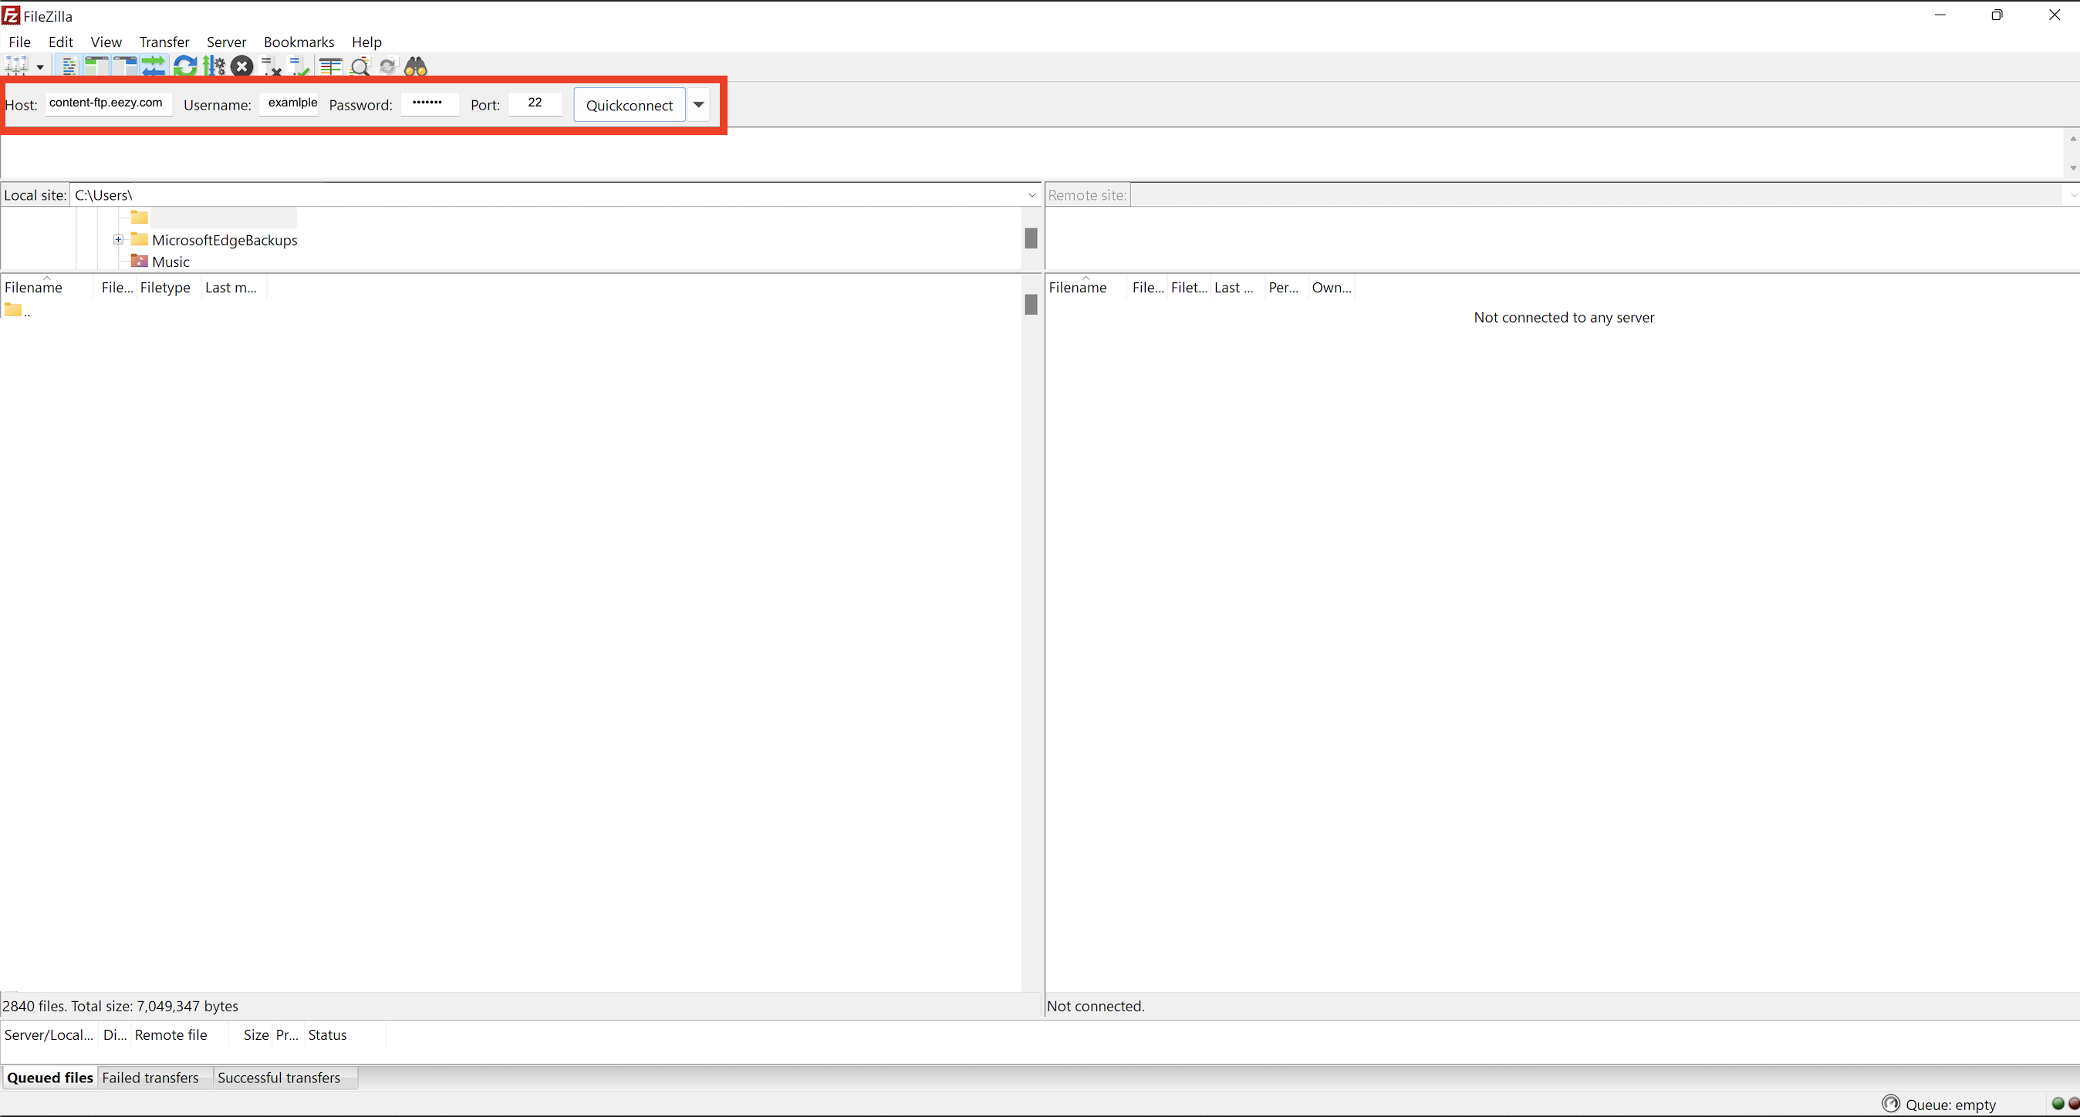The height and width of the screenshot is (1117, 2080).
Task: Toggle local directory tree display
Action: 96,67
